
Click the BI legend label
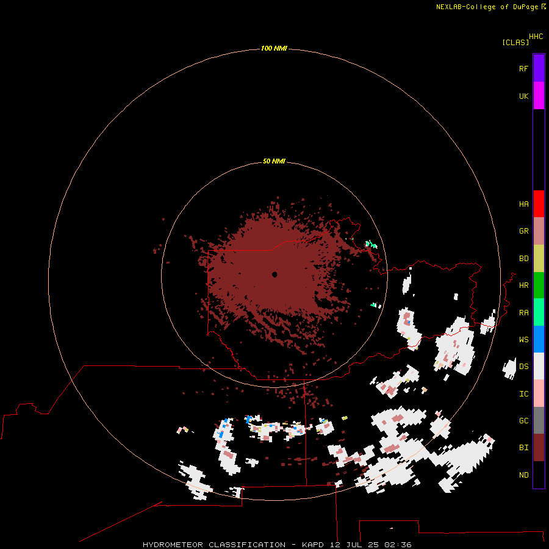523,448
